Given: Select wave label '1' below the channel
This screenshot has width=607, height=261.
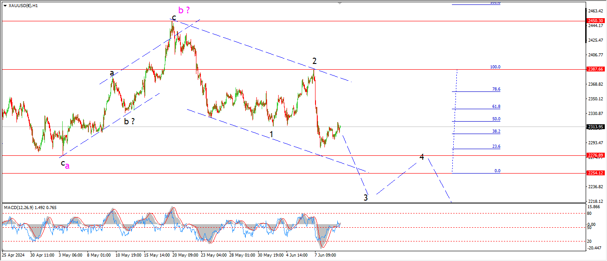Looking at the screenshot, I should tap(272, 134).
